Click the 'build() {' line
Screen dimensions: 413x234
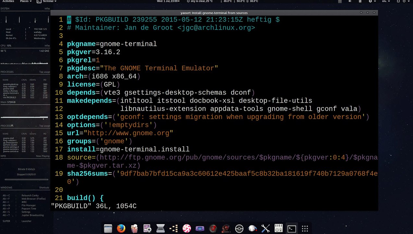(85, 198)
